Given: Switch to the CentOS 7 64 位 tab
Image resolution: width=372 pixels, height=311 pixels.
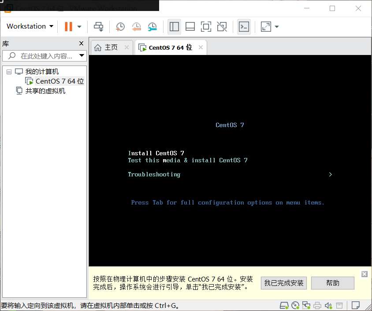Looking at the screenshot, I should (x=170, y=48).
